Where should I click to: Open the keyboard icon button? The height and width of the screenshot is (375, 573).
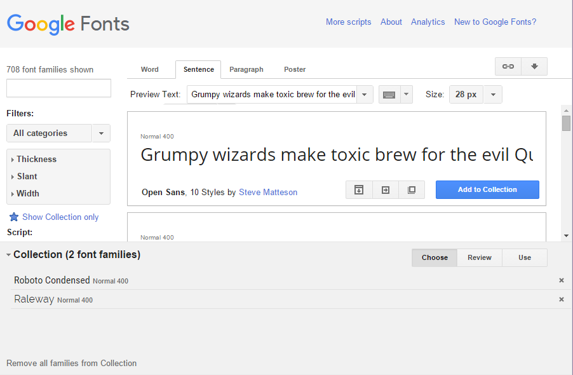pyautogui.click(x=389, y=95)
